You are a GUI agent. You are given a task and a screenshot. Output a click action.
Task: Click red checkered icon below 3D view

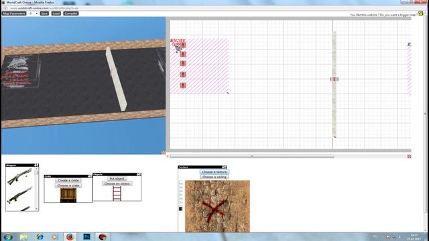coord(164,153)
